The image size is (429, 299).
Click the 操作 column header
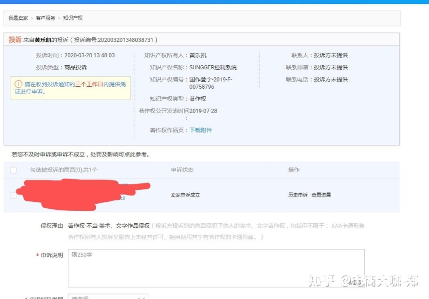point(294,170)
